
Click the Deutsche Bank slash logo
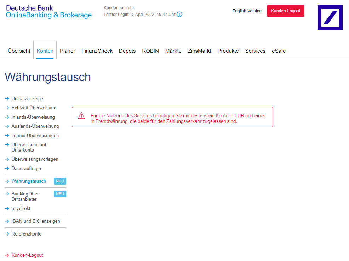pos(330,18)
